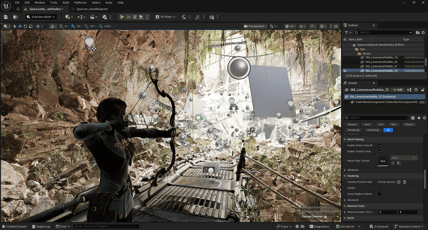428x230 pixels.
Task: Open the Selection Mode dropdown
Action: coord(41,17)
